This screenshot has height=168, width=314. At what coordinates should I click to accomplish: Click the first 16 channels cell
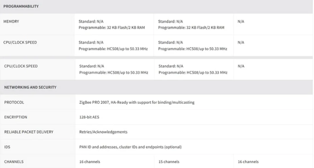click(90, 162)
